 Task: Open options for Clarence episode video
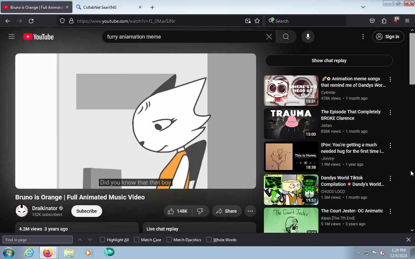390,112
